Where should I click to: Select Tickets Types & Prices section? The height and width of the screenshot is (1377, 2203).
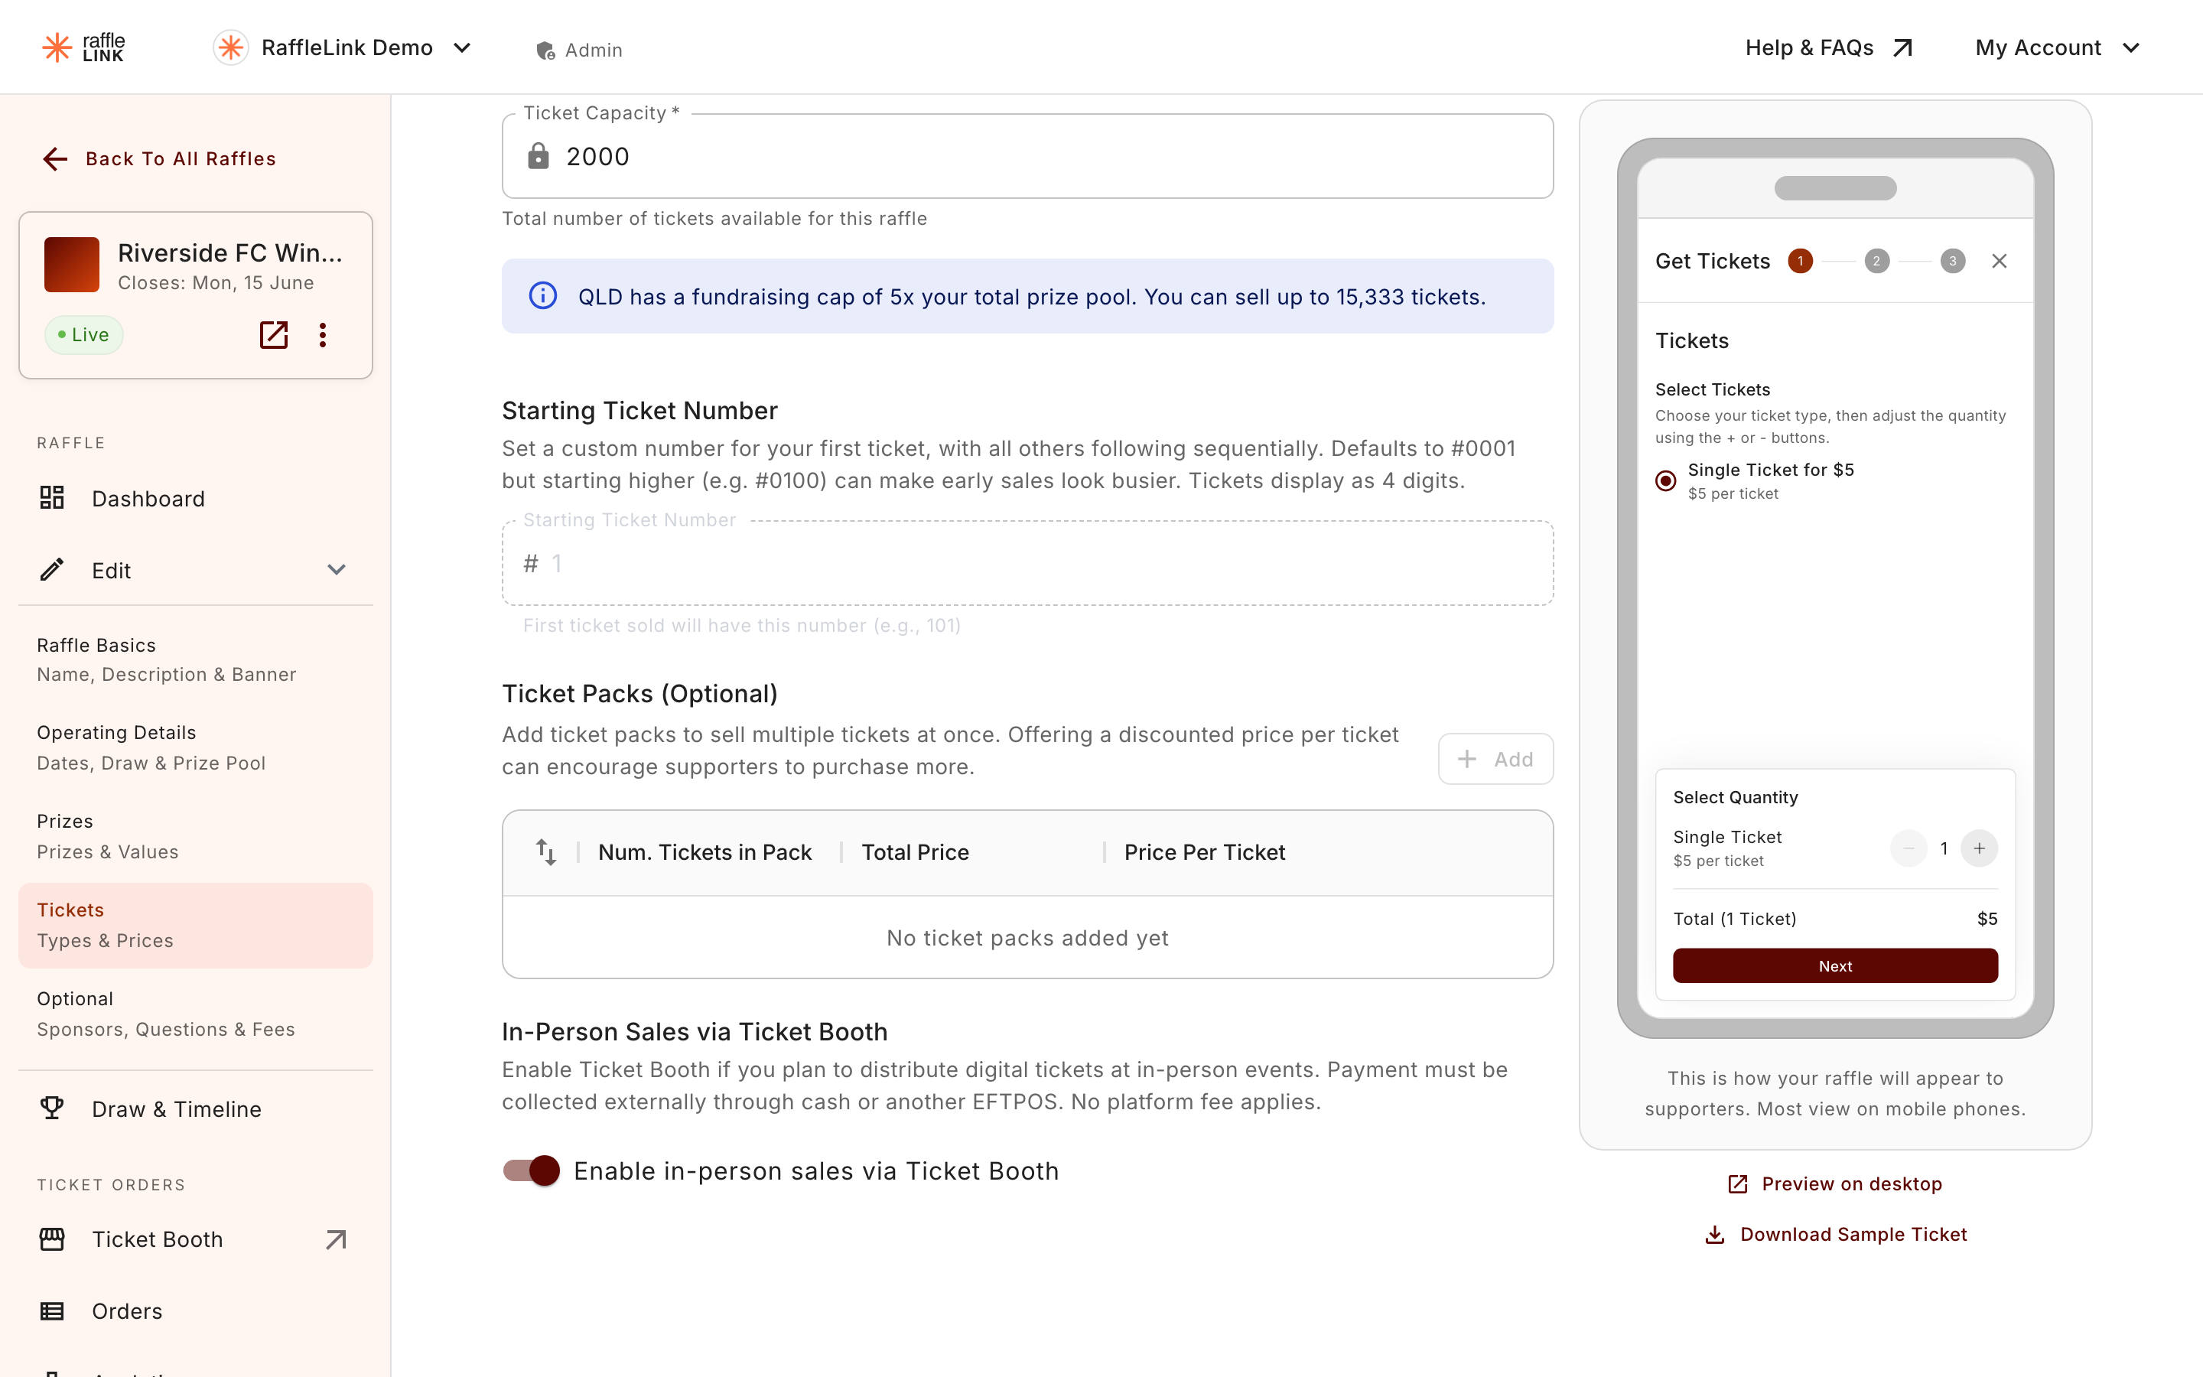[x=196, y=924]
